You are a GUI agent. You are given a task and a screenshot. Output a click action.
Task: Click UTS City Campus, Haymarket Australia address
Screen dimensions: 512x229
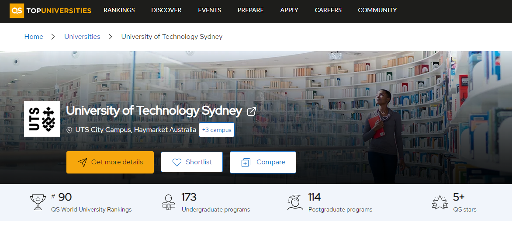tap(136, 130)
